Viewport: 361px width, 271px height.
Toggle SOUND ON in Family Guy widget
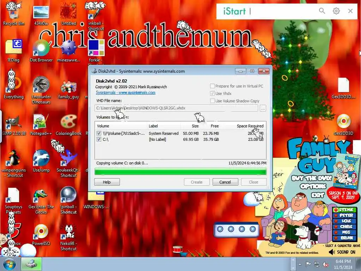pos(342,252)
